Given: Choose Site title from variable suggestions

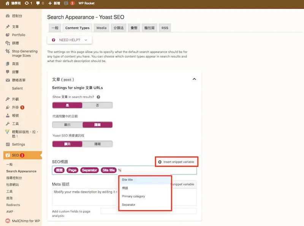Looking at the screenshot, I should coord(145,180).
